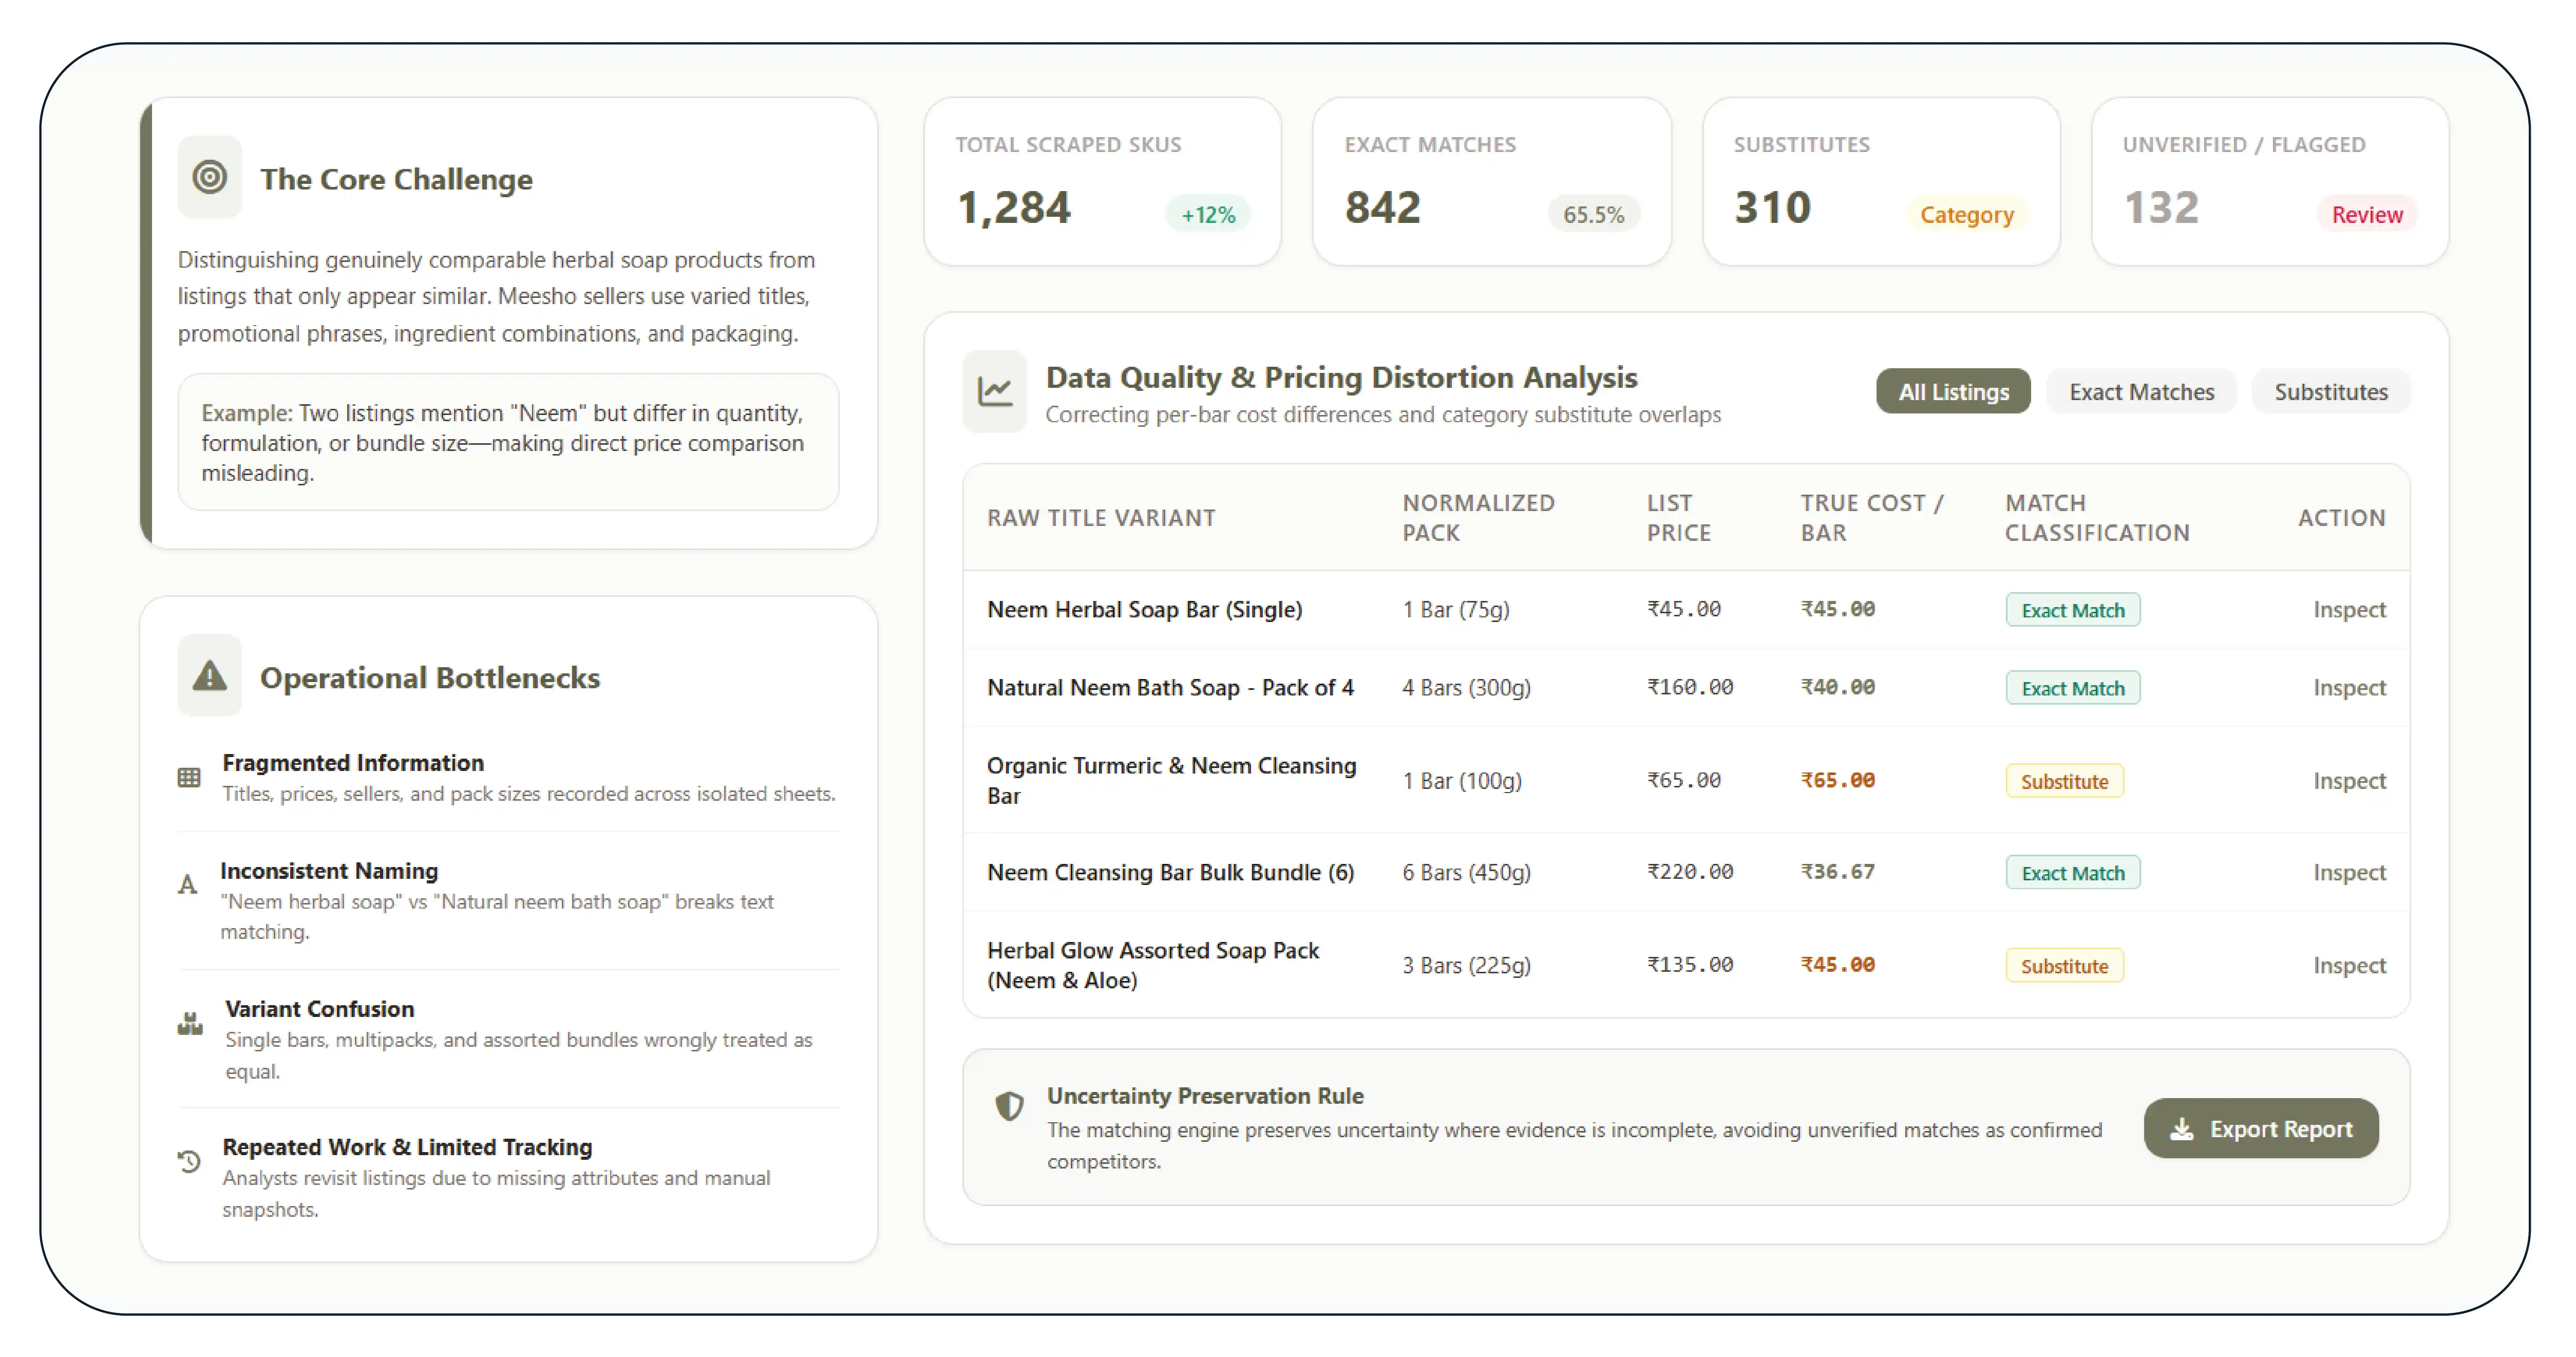Click the download icon in Export Report
Image resolution: width=2576 pixels, height=1357 pixels.
coord(2182,1129)
